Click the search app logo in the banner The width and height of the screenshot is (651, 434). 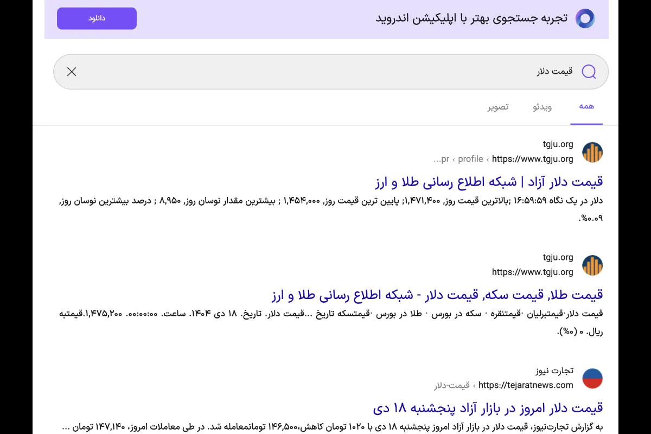[585, 18]
